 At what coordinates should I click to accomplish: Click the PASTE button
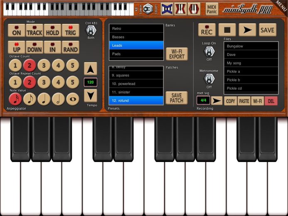coord(244,101)
